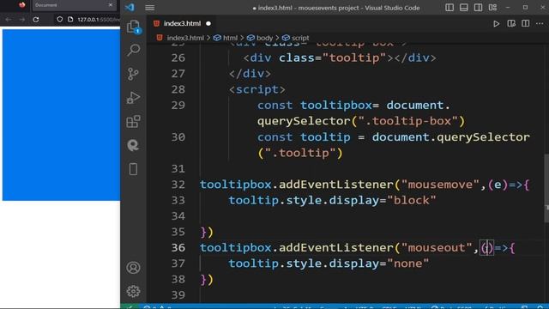
Task: Open the Explorer view in activity bar
Action: 133,27
